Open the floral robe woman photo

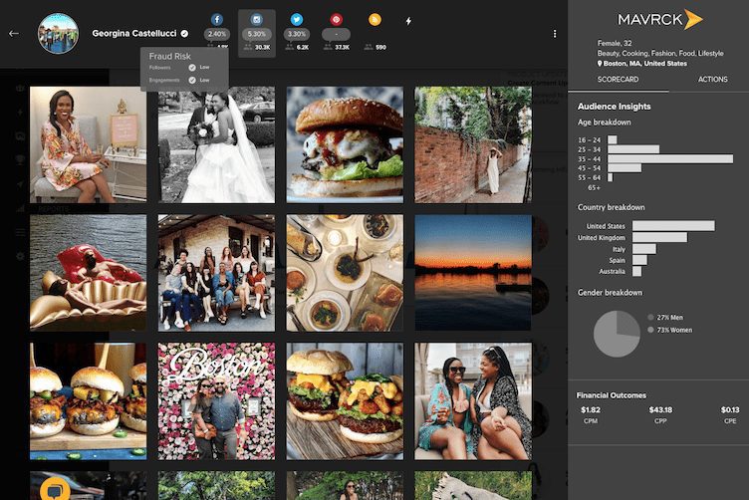(x=89, y=144)
